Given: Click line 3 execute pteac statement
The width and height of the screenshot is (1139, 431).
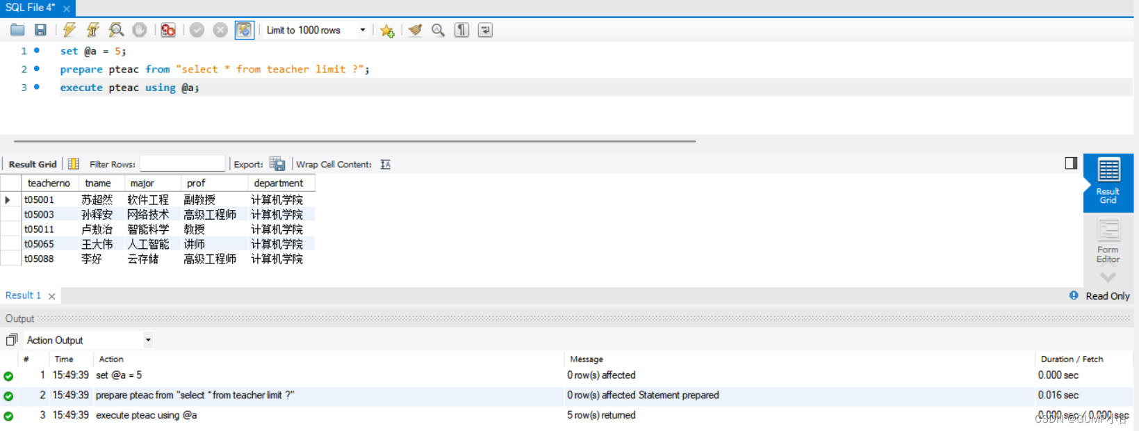Looking at the screenshot, I should [x=129, y=88].
